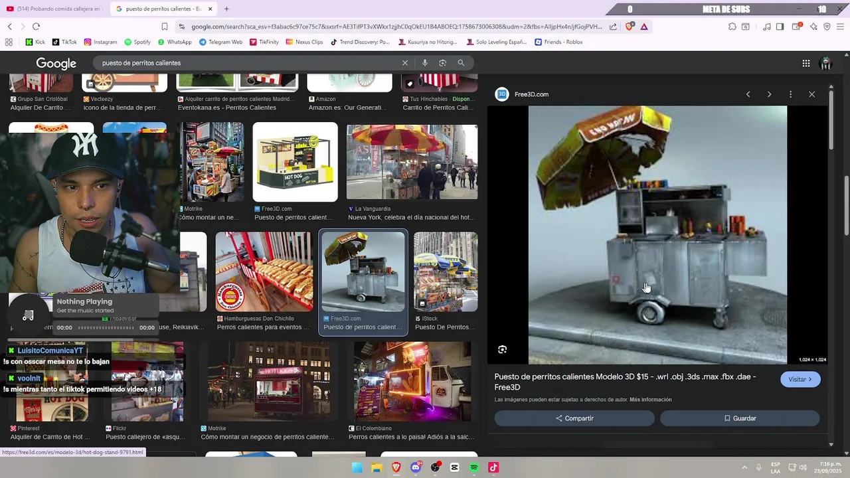Image resolution: width=850 pixels, height=478 pixels.
Task: Open the Telegram Web bookmark
Action: 220,42
